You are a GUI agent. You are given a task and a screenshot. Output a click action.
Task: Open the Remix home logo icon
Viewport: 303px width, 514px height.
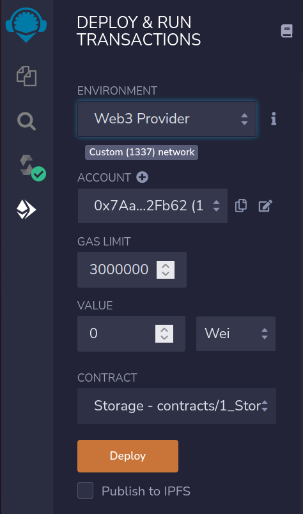[x=26, y=24]
